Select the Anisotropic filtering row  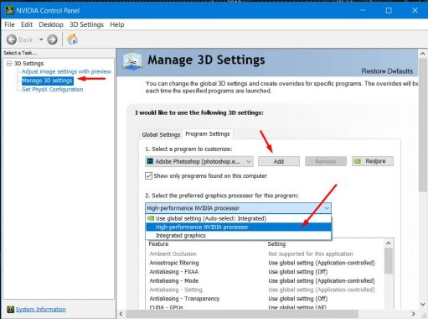pos(265,263)
